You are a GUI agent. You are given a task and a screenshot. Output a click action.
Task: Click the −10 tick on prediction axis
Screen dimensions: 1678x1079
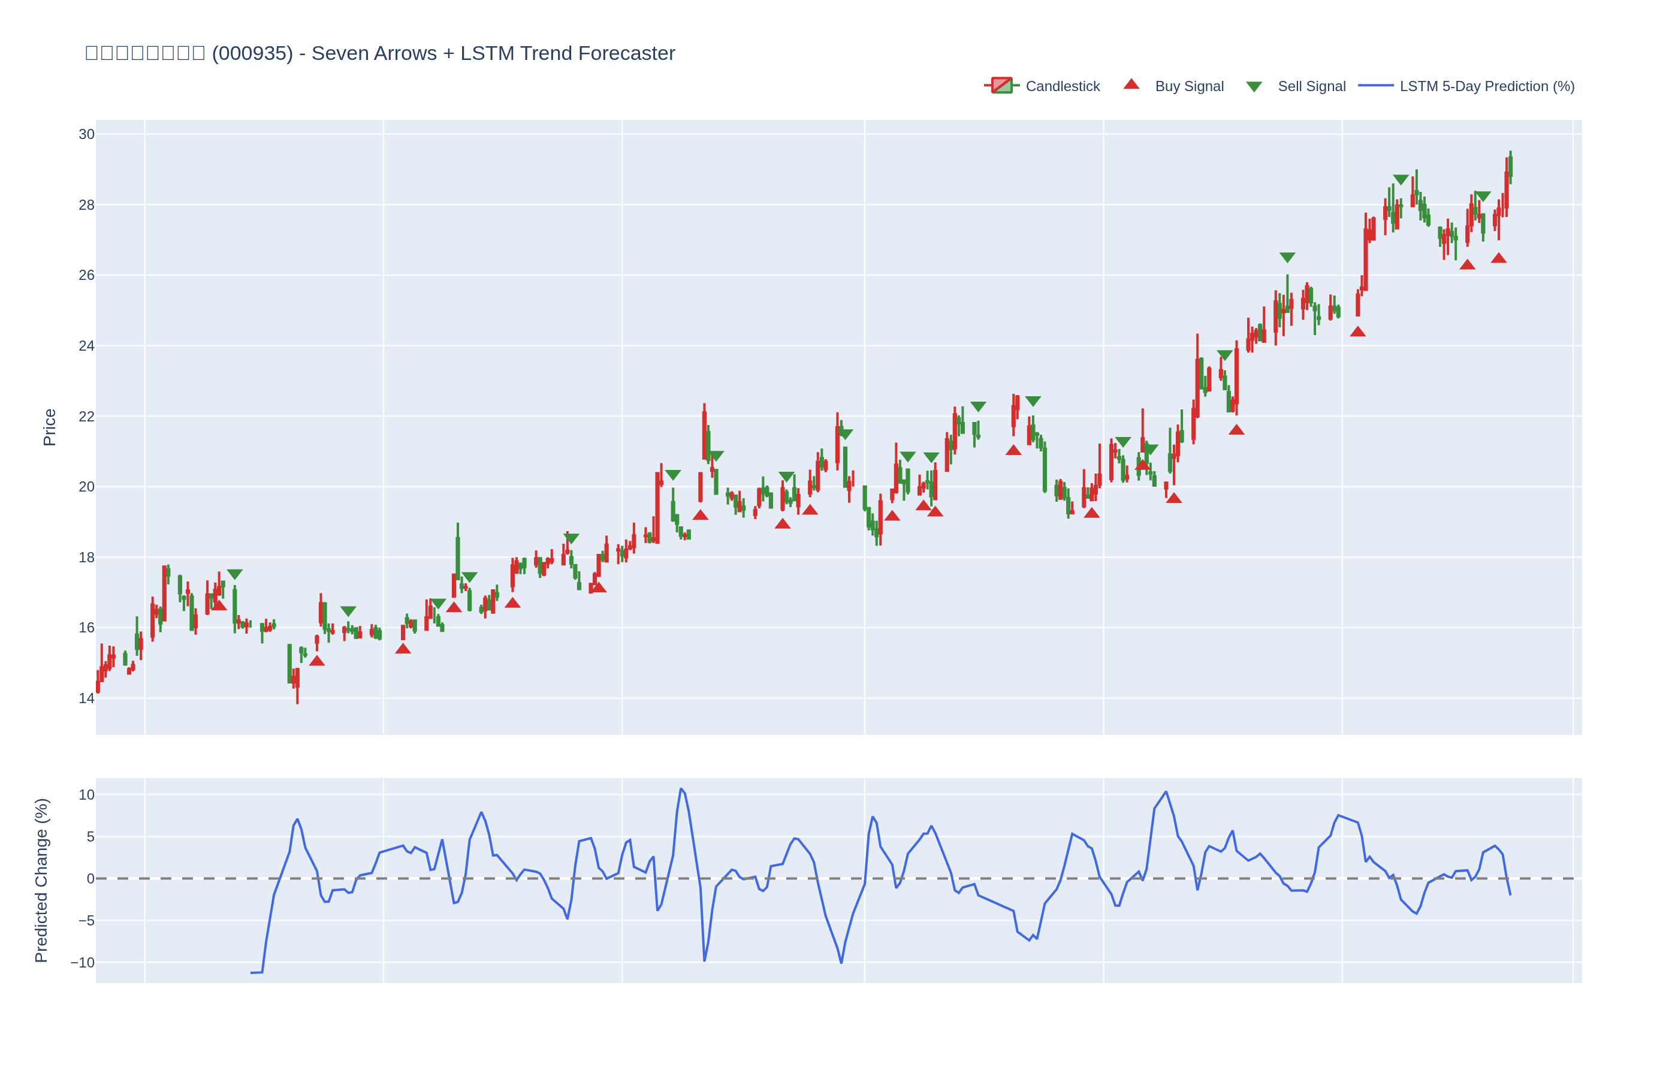click(83, 962)
